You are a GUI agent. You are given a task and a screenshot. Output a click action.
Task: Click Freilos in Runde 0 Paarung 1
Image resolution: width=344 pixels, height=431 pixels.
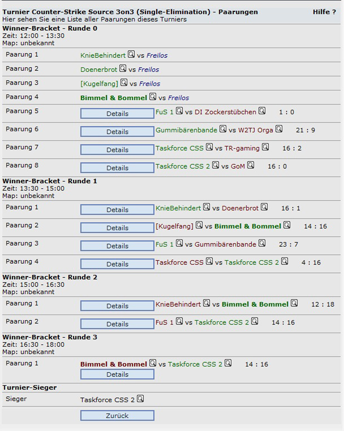click(157, 56)
